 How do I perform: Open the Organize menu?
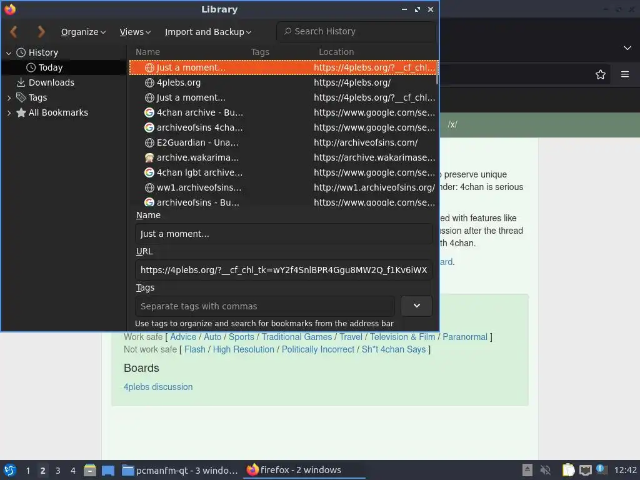(83, 32)
